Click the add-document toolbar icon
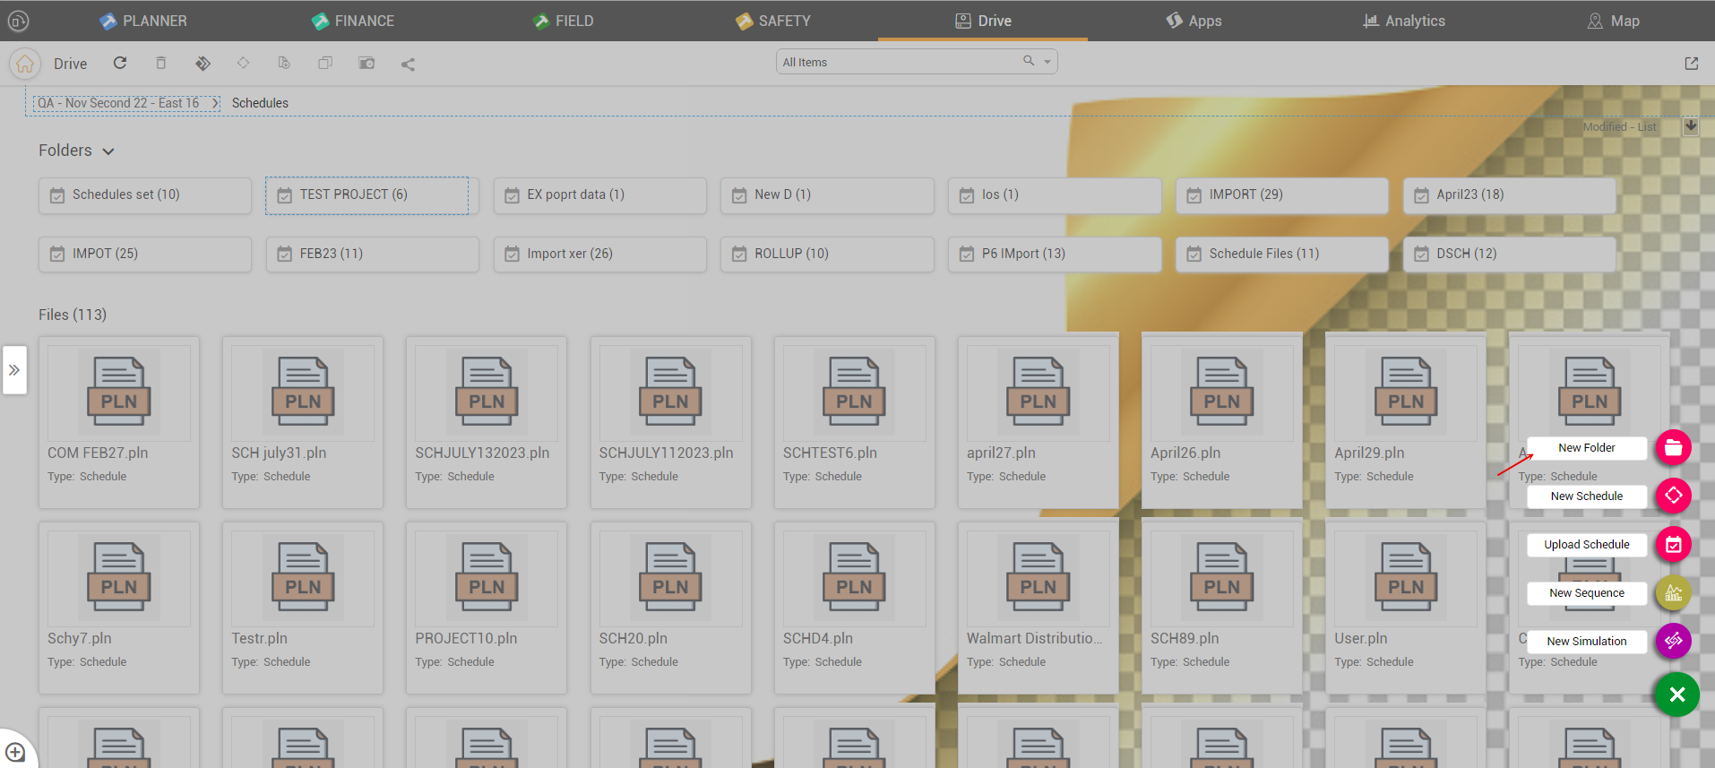 (x=284, y=63)
